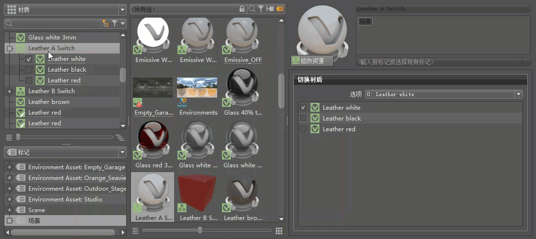Viewport: 536px width, 239px height.
Task: Click the lock icon in the 所有组 bar
Action: click(242, 9)
